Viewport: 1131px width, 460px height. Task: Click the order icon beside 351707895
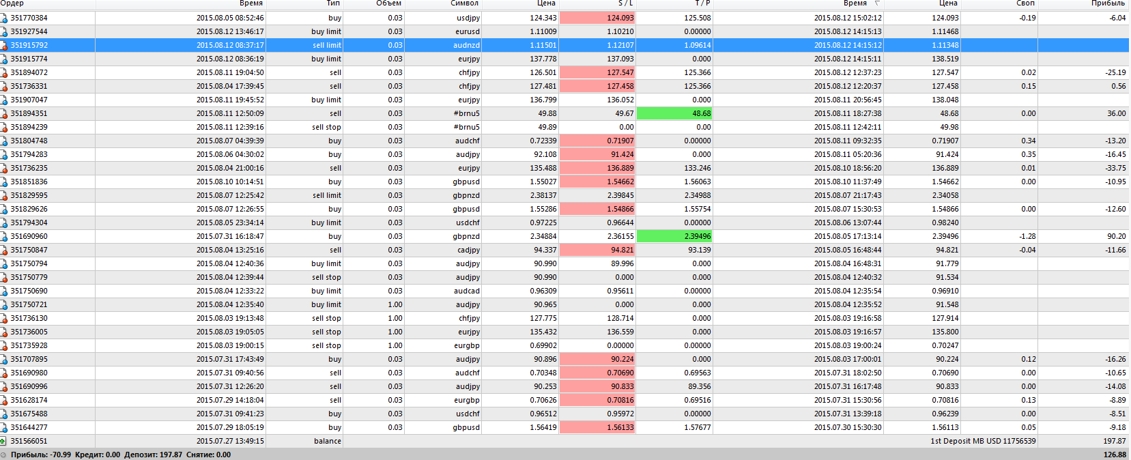coord(4,359)
